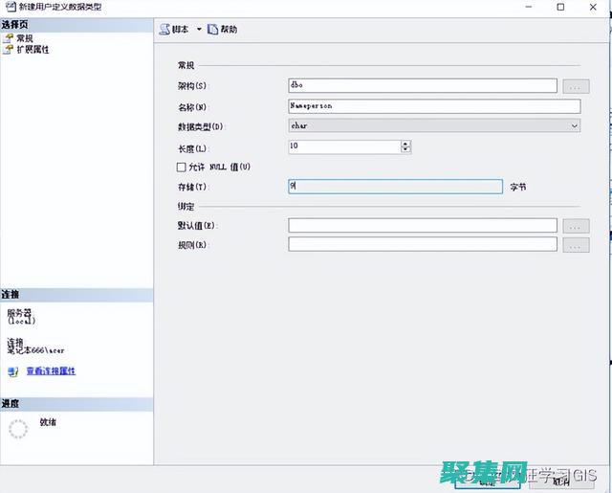Click the help document icon in the toolbar
612x493 pixels.
point(212,30)
